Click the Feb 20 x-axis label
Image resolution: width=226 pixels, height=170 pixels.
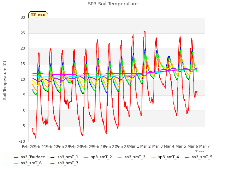[28, 147]
